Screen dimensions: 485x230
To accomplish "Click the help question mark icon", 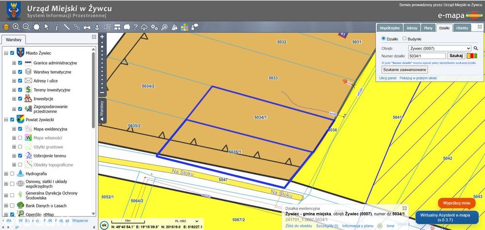I will (x=135, y=27).
